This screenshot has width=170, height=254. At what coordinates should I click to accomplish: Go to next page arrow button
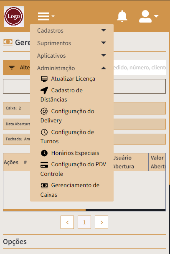(x=101, y=222)
